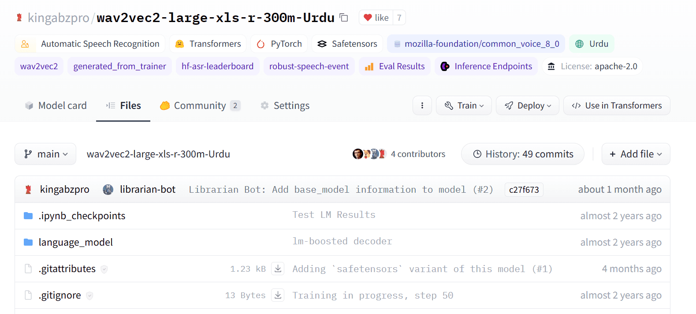Click wav2vec2-large-xls-r-300m-Urdu breadcrumb path
Viewport: 696px width, 314px height.
point(158,154)
